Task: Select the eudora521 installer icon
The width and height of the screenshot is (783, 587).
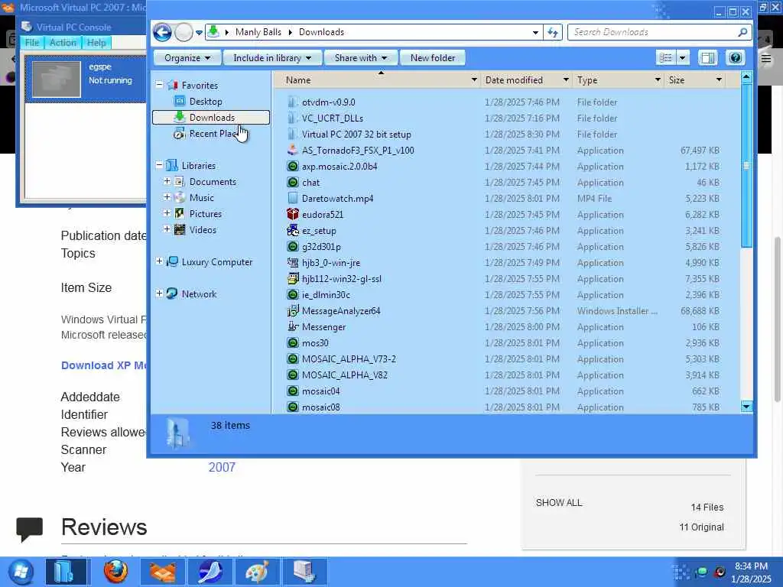Action: pyautogui.click(x=293, y=215)
